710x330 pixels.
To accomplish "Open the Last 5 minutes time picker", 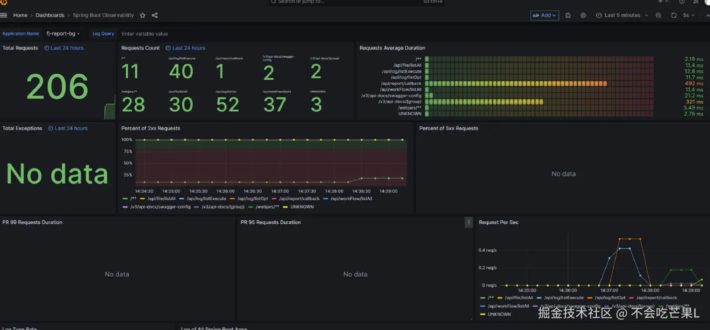I will pos(622,15).
